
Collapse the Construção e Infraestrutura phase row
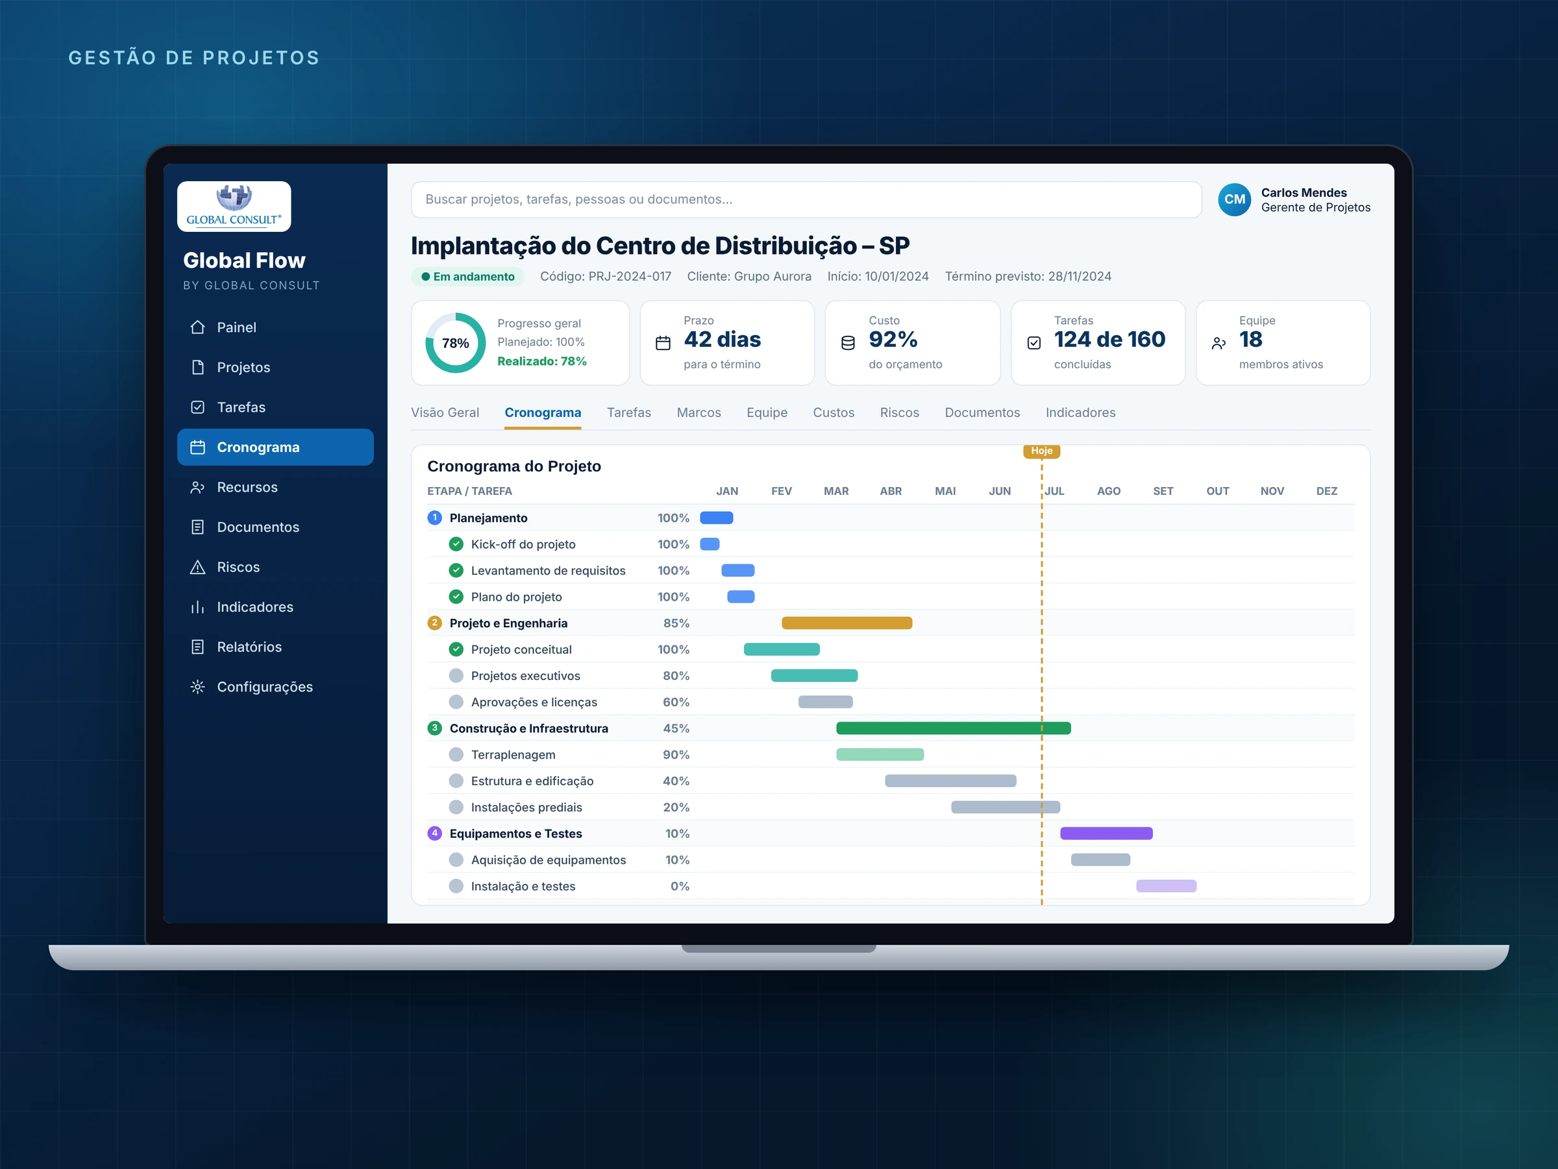tap(890, 728)
